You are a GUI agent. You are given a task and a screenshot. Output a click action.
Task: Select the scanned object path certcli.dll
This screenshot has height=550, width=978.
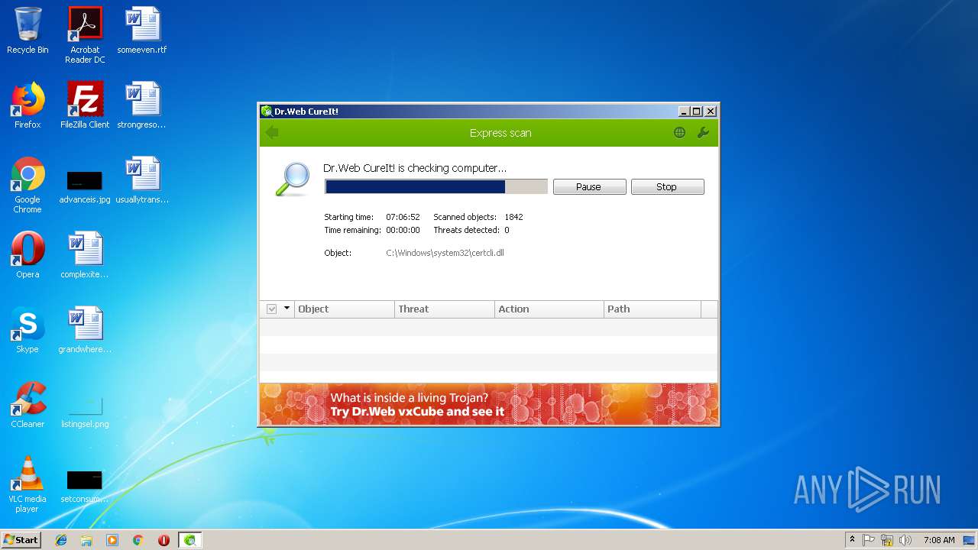pos(445,253)
